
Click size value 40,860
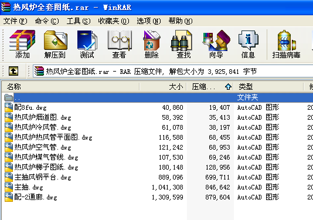173,107
